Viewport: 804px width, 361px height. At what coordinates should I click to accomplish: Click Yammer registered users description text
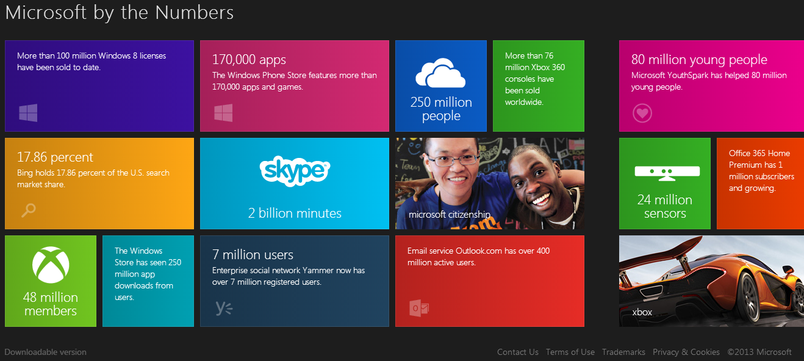tap(289, 276)
